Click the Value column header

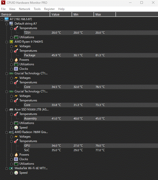click(x=55, y=14)
